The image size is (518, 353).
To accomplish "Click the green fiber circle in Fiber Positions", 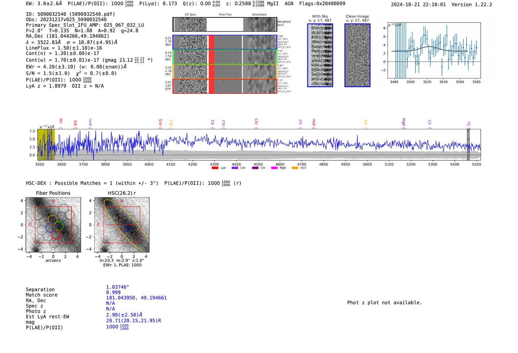I will coord(58,226).
